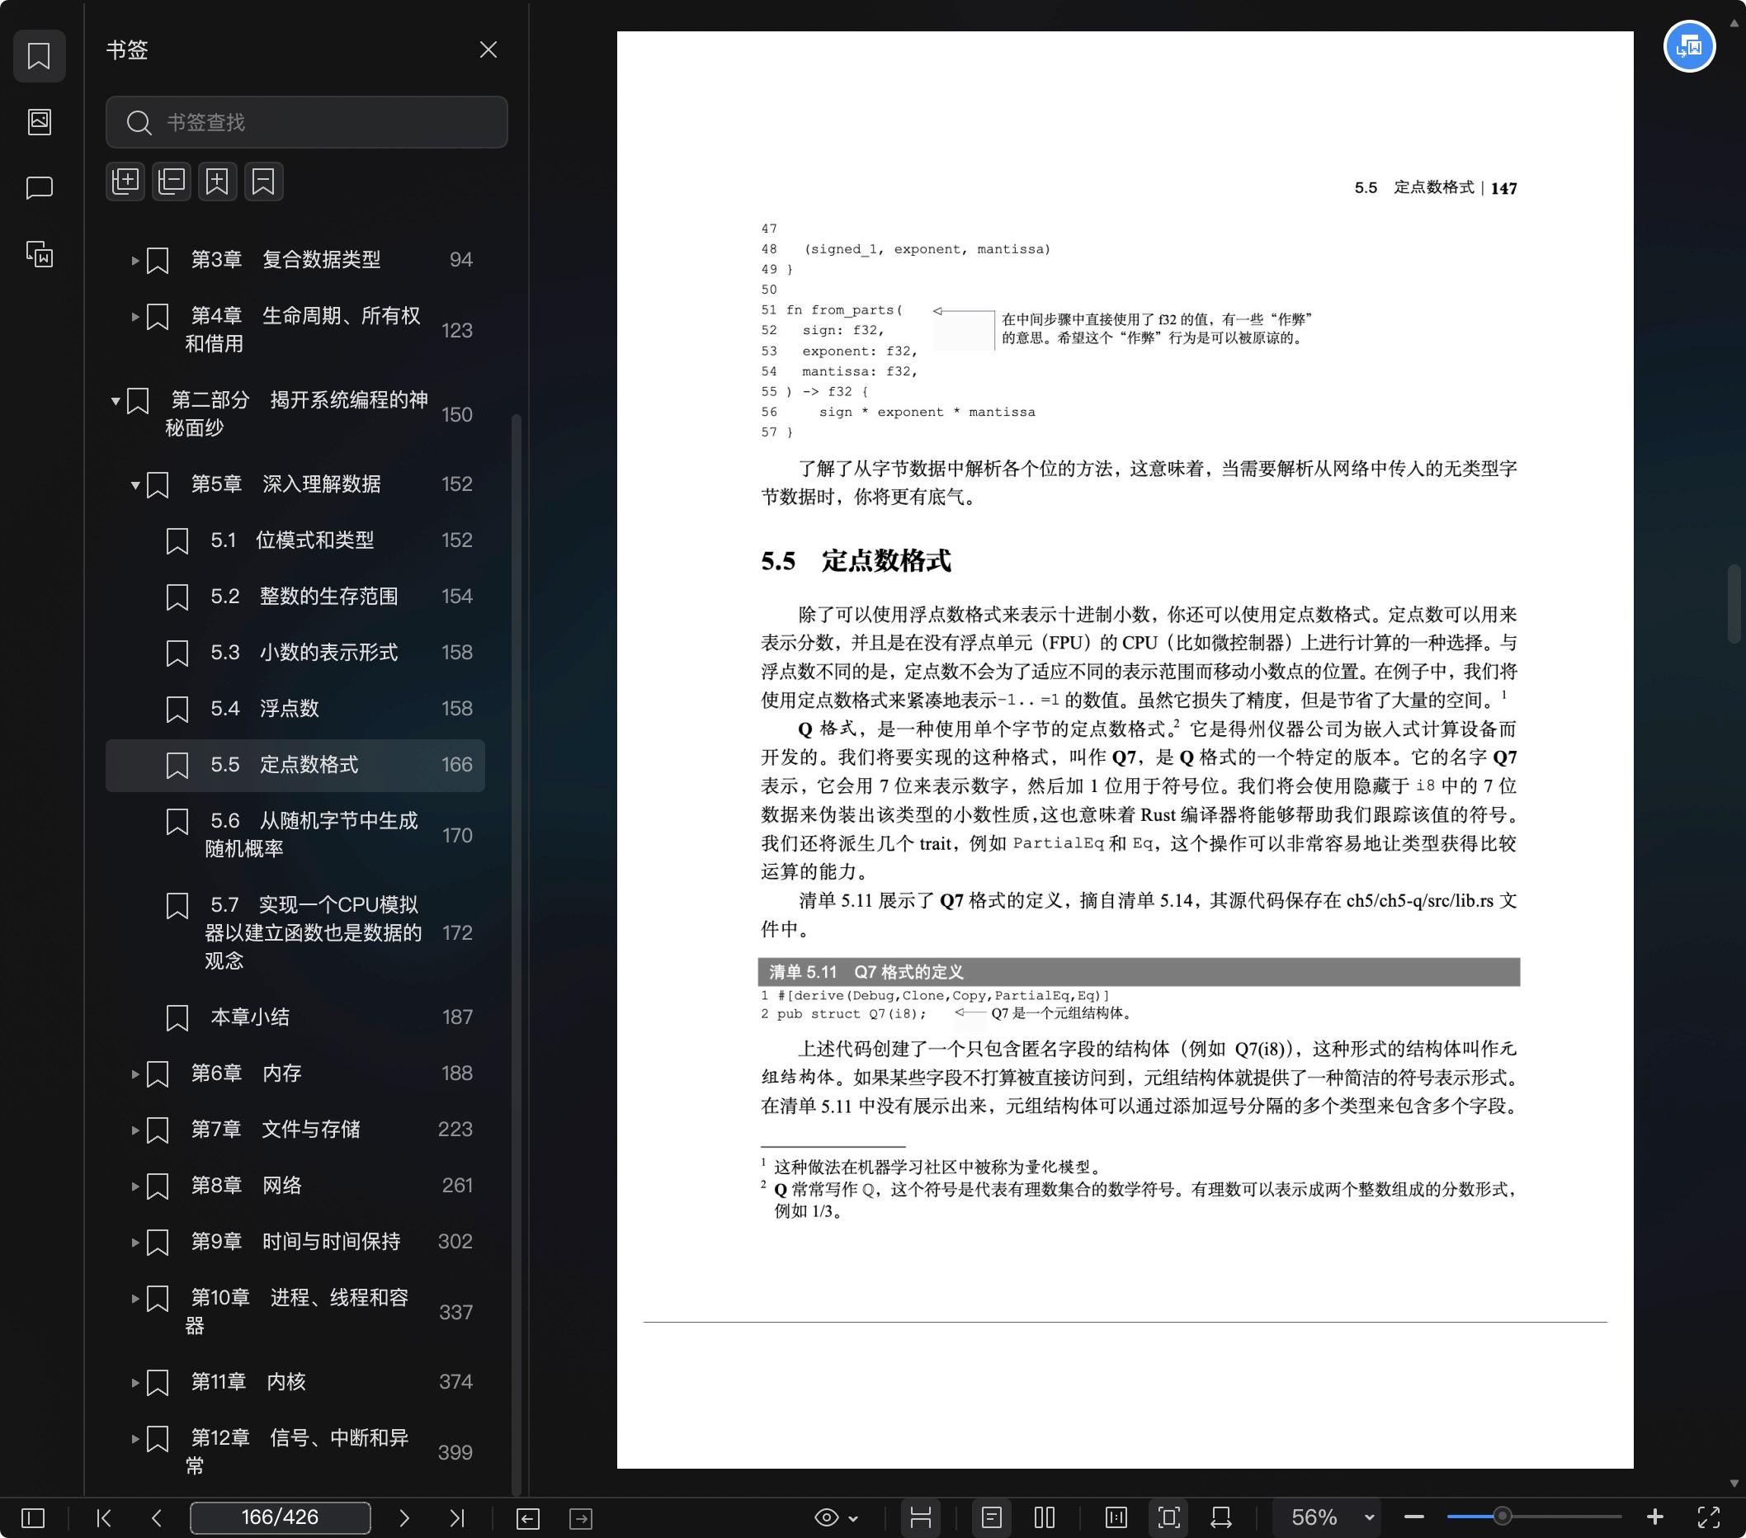Expand 第4章 生命周期、所有权和借用
1746x1538 pixels.
(134, 317)
